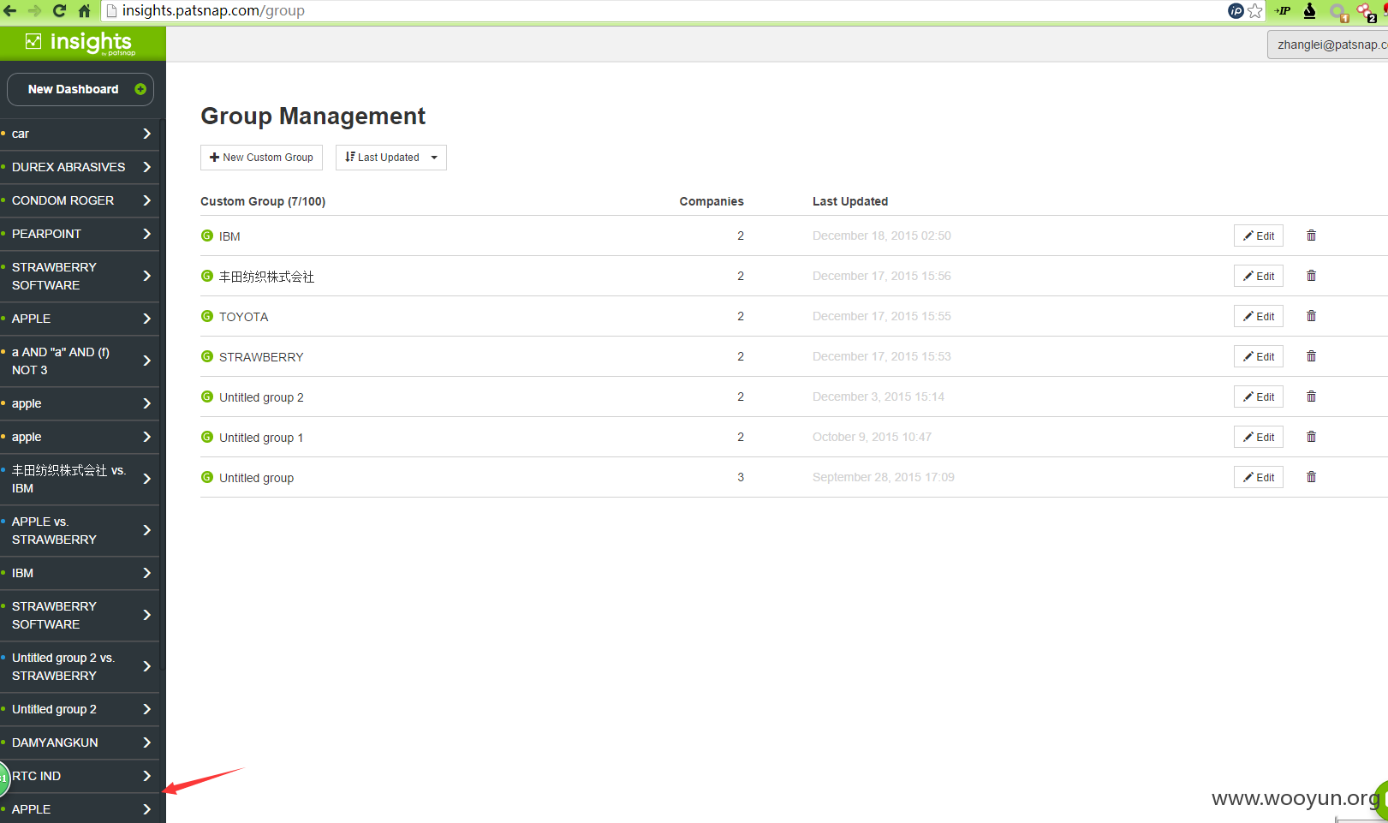This screenshot has height=823, width=1388.
Task: Click the browser back arrow
Action: (10, 10)
